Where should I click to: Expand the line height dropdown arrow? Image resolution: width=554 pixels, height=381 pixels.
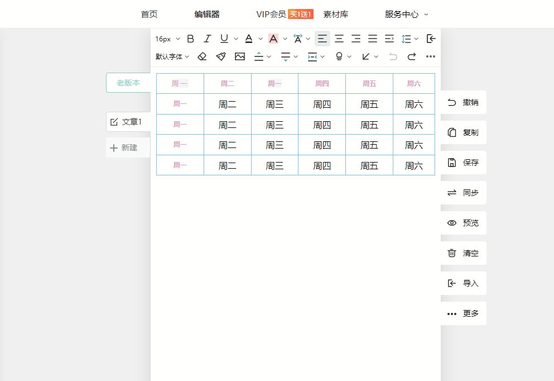point(416,39)
